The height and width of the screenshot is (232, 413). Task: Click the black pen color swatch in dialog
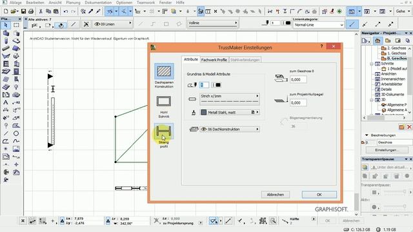click(x=218, y=85)
